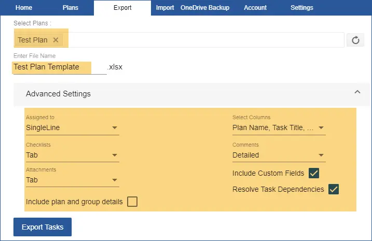Expand the Attachments dropdown
Image resolution: width=372 pixels, height=241 pixels.
pos(72,180)
